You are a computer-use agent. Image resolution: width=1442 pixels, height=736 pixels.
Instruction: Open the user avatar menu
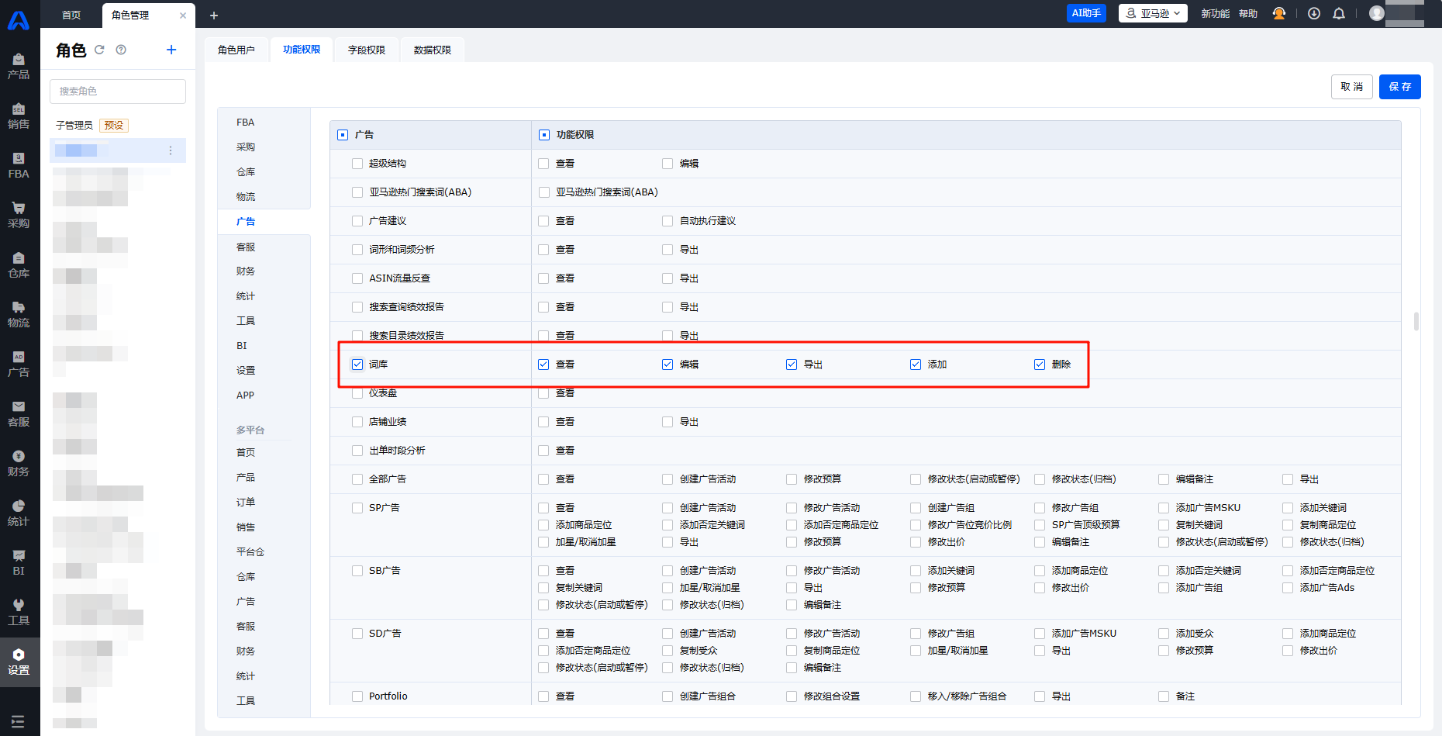click(x=1377, y=13)
